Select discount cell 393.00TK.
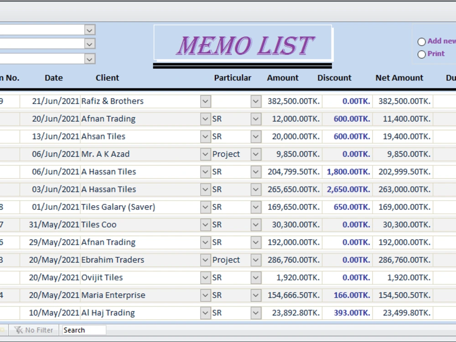The image size is (456, 342). [347, 313]
